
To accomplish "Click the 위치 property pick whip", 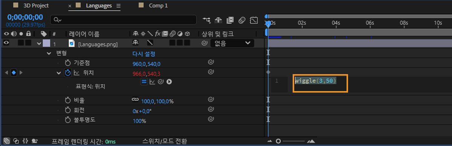I will coord(211,72).
